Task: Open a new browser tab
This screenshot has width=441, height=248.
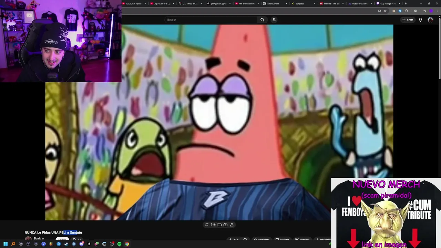Action: 406,3
